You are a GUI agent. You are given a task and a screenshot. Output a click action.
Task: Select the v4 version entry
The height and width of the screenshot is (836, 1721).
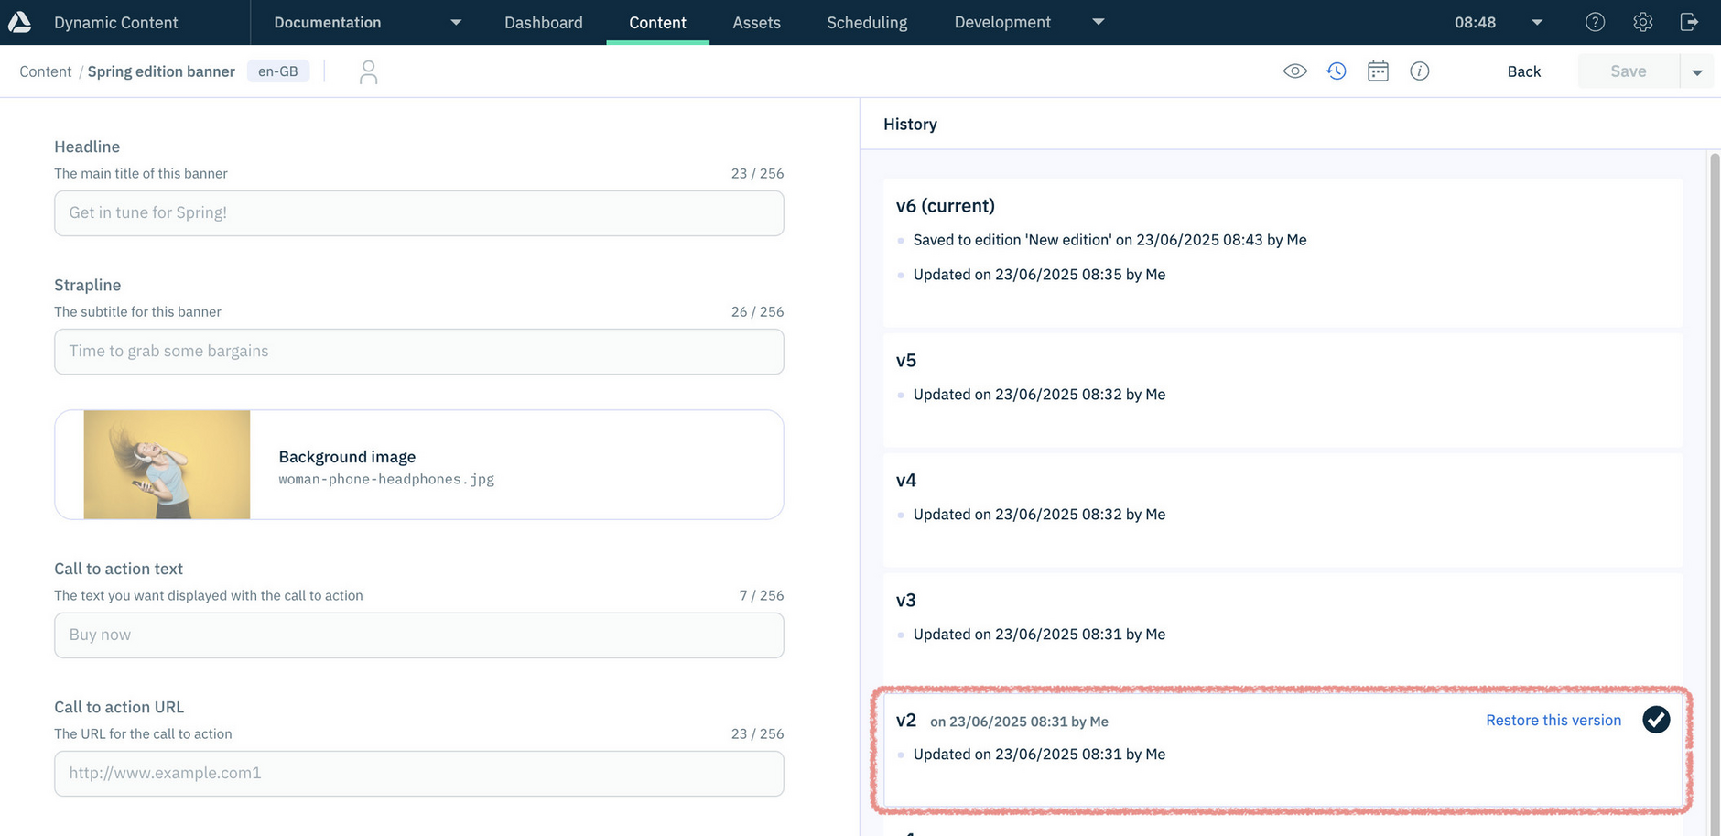1283,510
